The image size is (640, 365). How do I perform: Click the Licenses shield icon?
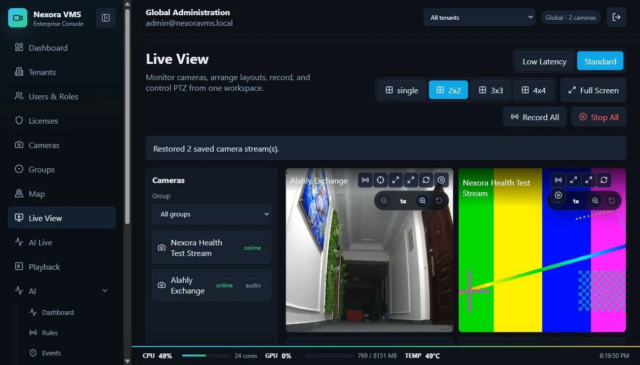pyautogui.click(x=19, y=120)
